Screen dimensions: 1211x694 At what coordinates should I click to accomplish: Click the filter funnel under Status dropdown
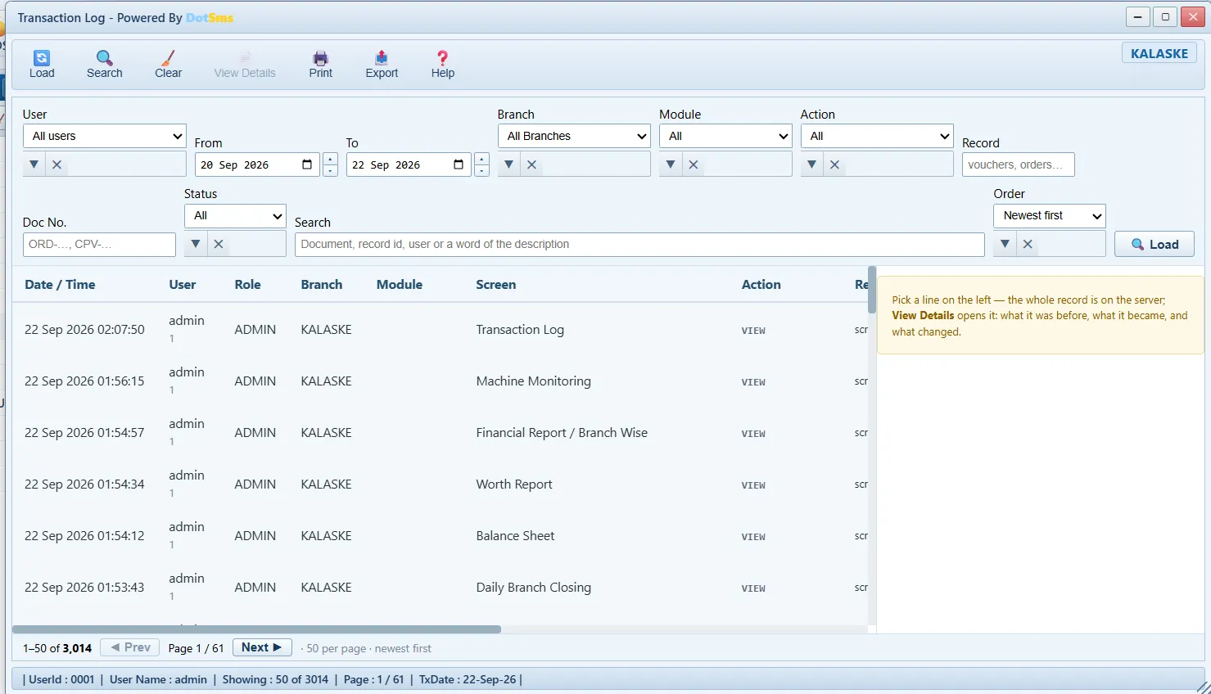click(195, 244)
